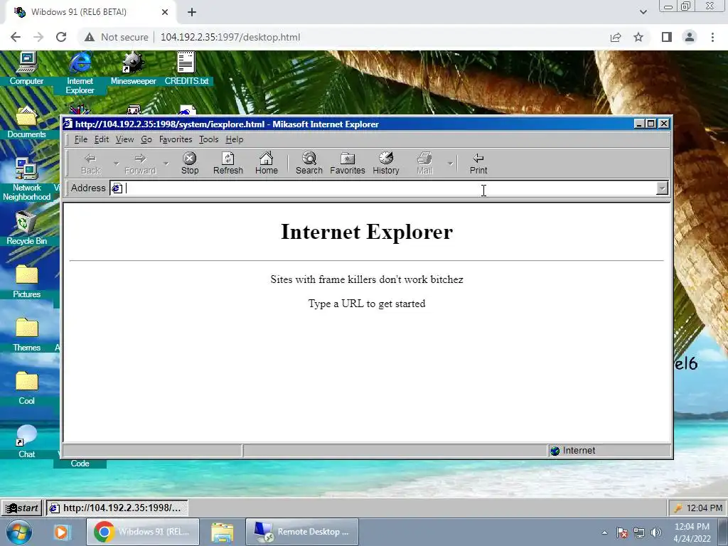Open the Network Neighborhood icon
728x546 pixels.
pyautogui.click(x=26, y=180)
